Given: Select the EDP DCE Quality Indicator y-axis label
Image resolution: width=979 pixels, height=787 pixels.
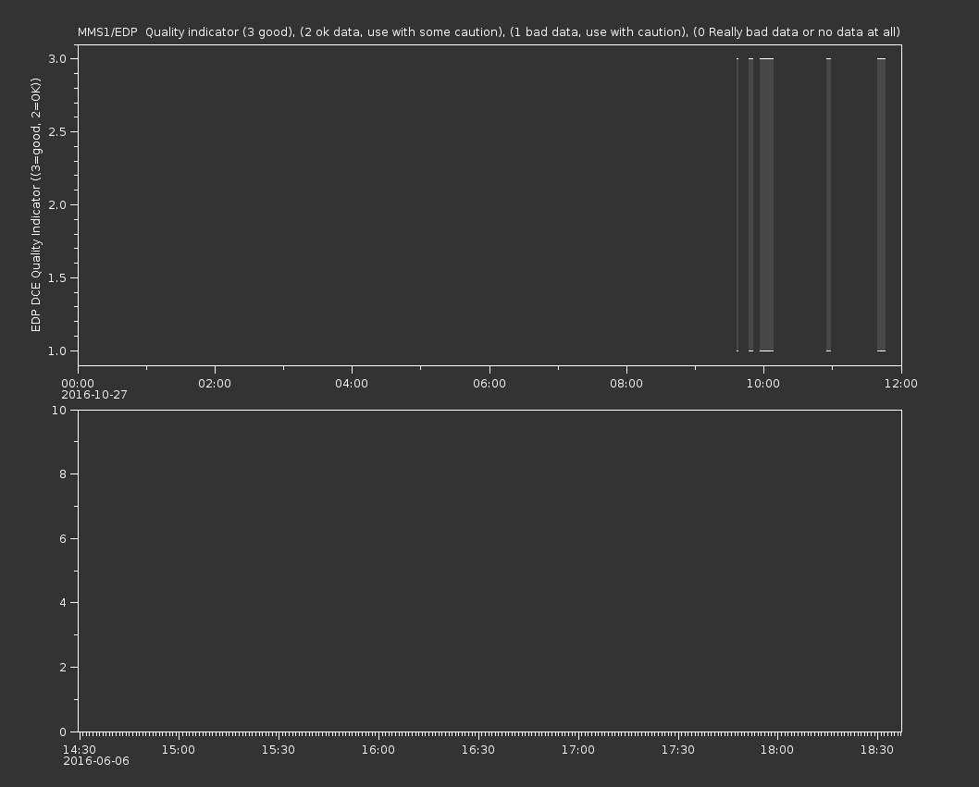Looking at the screenshot, I should pos(35,204).
